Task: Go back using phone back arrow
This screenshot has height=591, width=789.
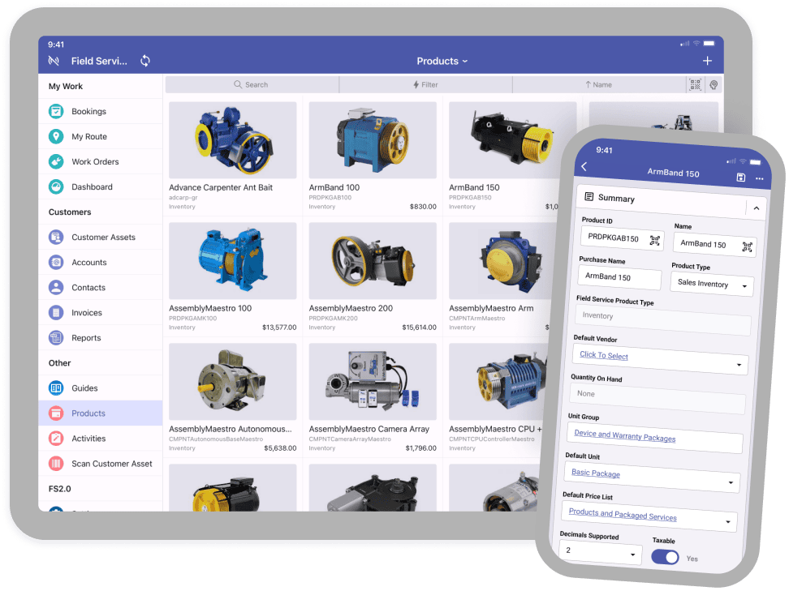Action: (584, 166)
